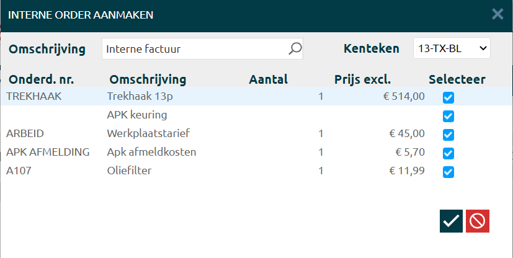The image size is (513, 258).
Task: Confirm the order with the checkmark button
Action: (451, 221)
